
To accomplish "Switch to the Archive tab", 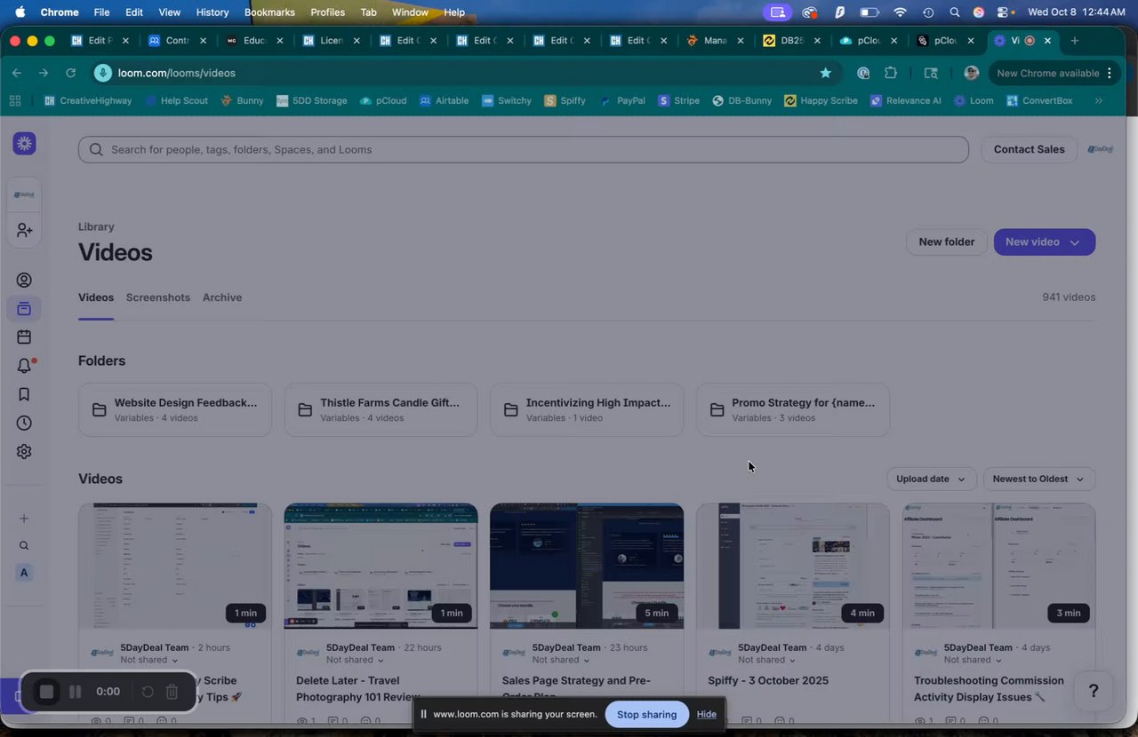I will click(222, 297).
